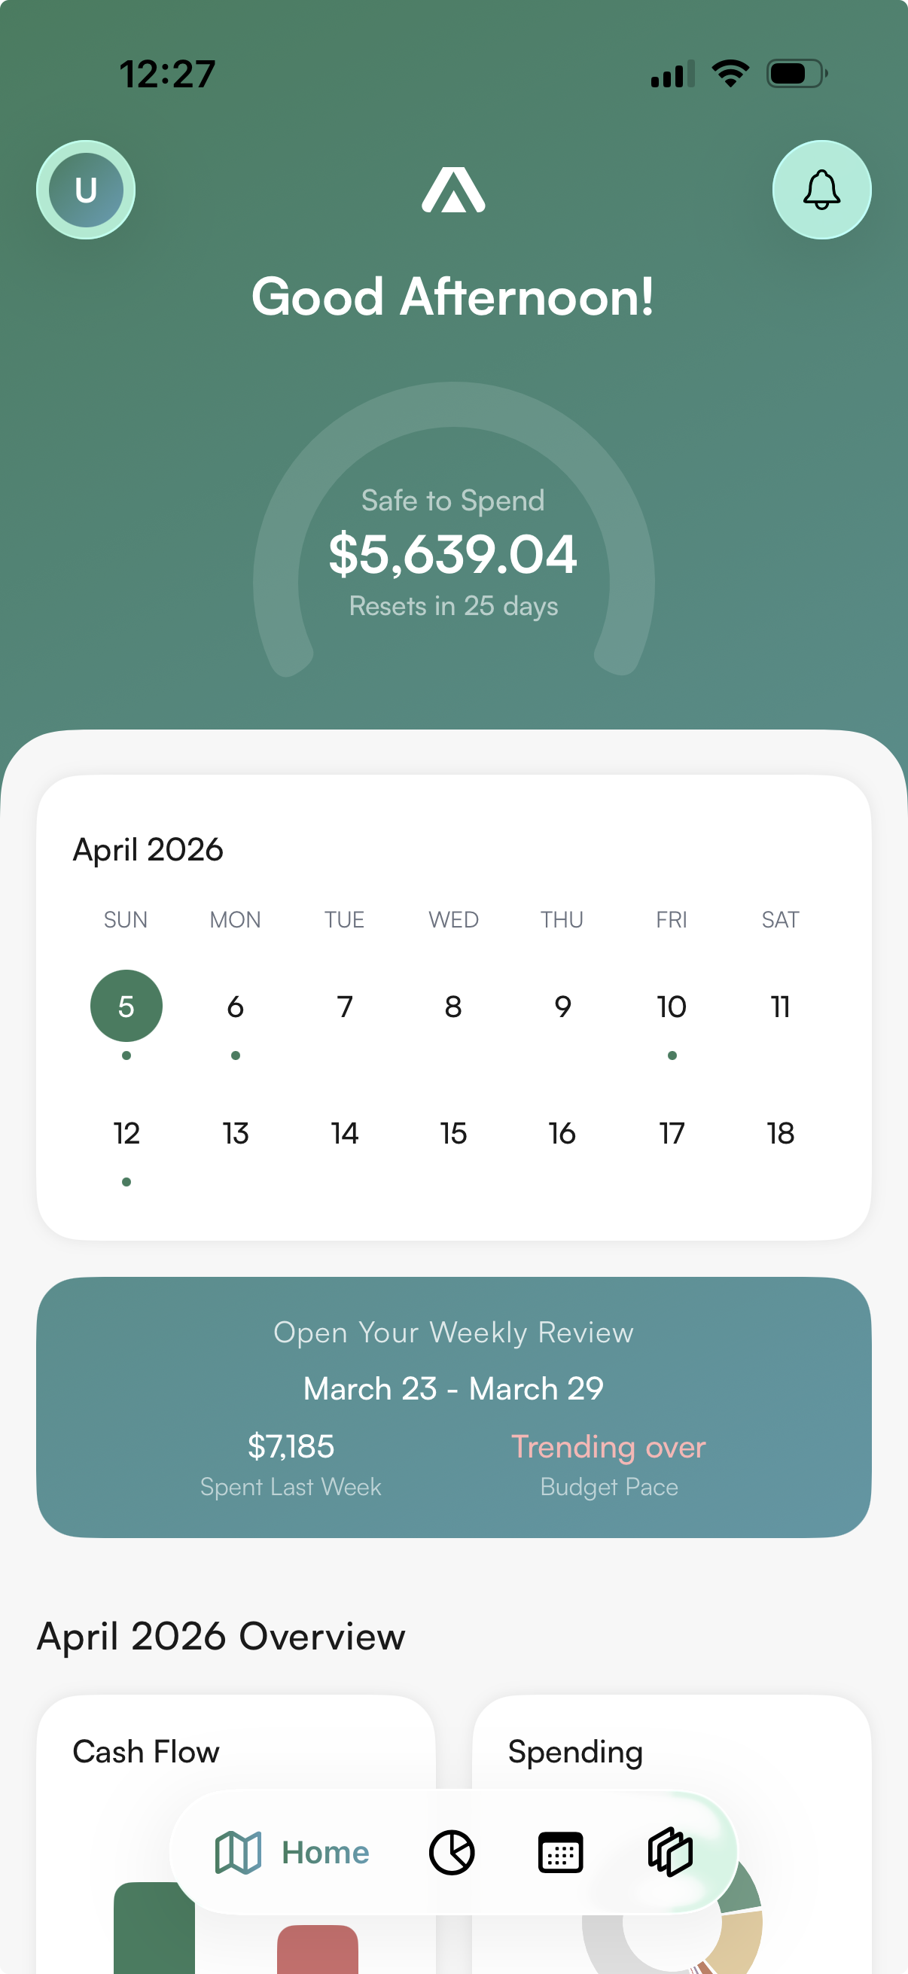
Task: Tap the Safe to Spend gauge
Action: (453, 552)
